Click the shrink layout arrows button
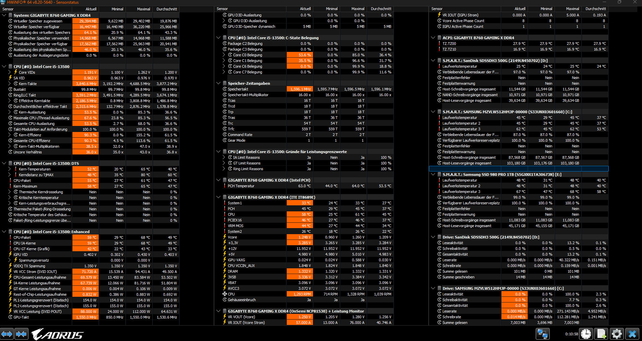Screen dimensions: 642x341 (x=21, y=334)
